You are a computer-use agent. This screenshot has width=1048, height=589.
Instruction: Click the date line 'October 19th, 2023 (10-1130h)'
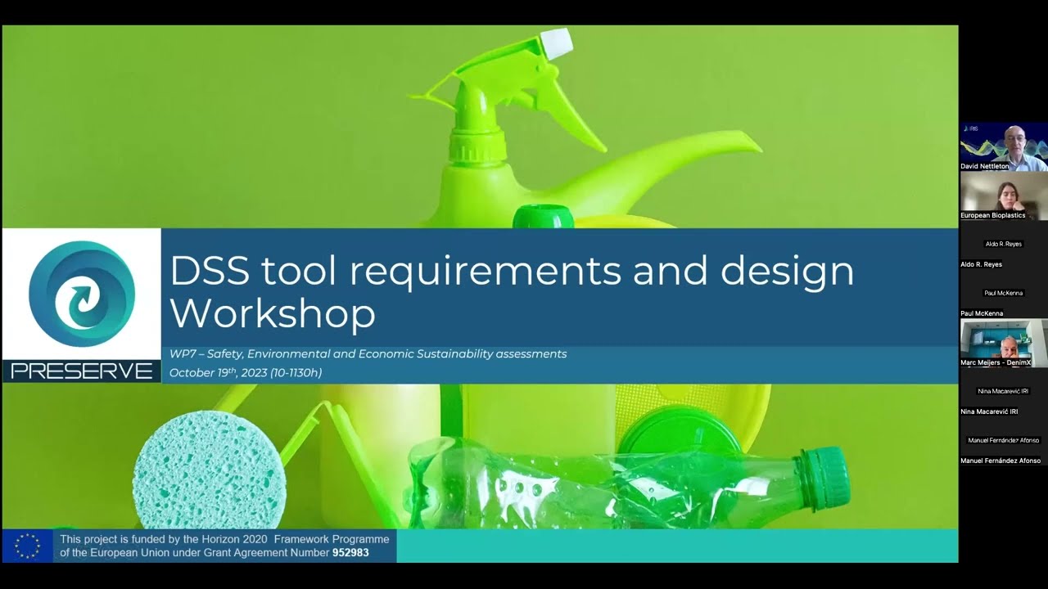[x=246, y=372]
